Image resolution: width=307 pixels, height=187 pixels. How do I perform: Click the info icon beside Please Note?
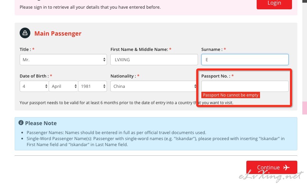[x=21, y=123]
